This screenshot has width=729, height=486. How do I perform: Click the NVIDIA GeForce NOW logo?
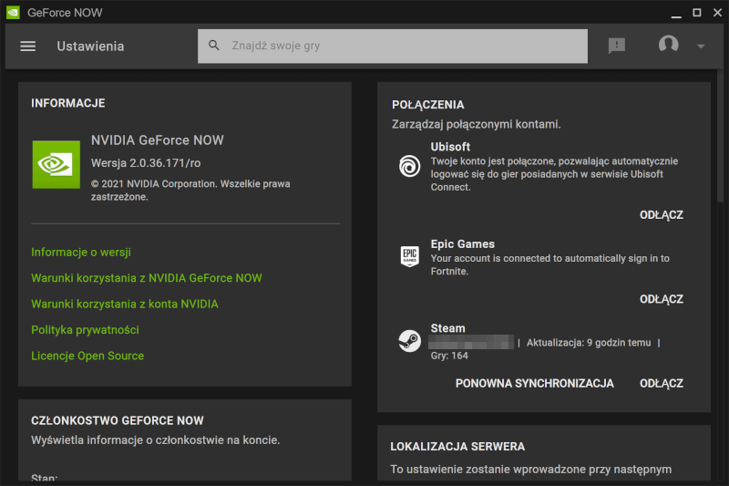(56, 165)
